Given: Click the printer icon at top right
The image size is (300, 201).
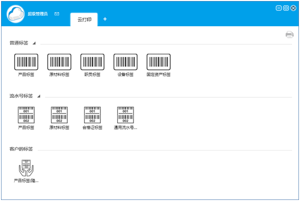Looking at the screenshot, I should coord(289,35).
